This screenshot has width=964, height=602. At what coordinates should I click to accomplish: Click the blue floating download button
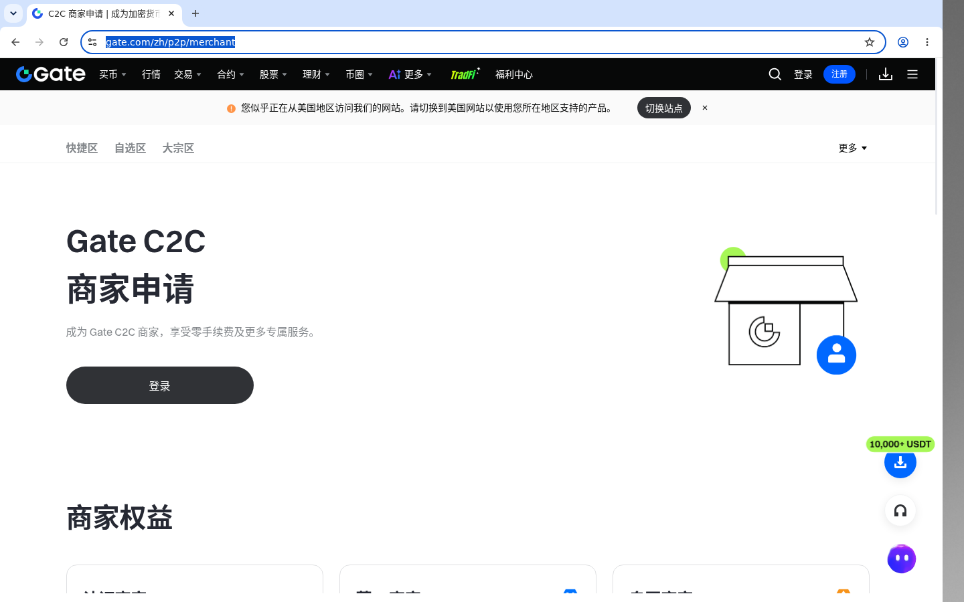point(900,462)
